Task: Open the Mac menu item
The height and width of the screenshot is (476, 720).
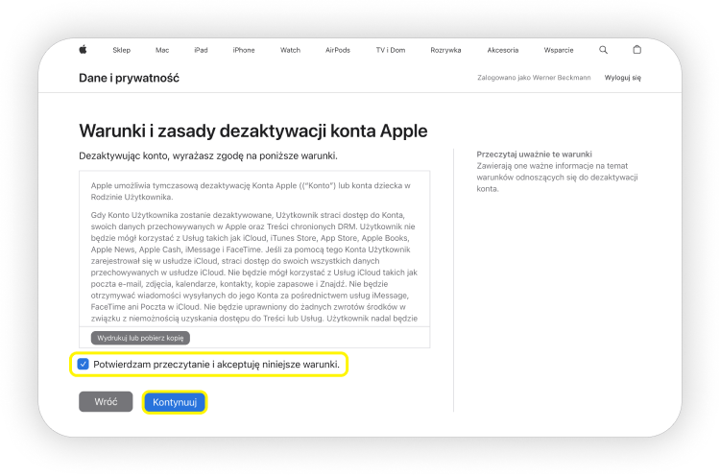Action: (x=162, y=50)
